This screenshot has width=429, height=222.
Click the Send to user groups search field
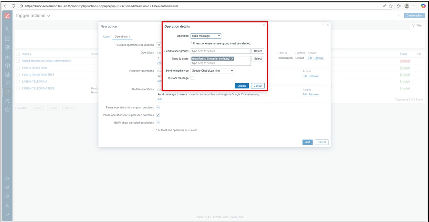click(221, 51)
